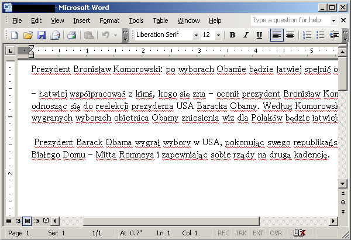The image size is (351, 240).
Task: Switch to Normal view button
Action: coord(8,221)
